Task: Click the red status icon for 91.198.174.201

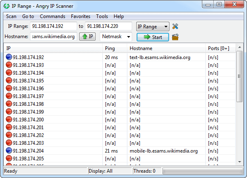Action: [9, 127]
